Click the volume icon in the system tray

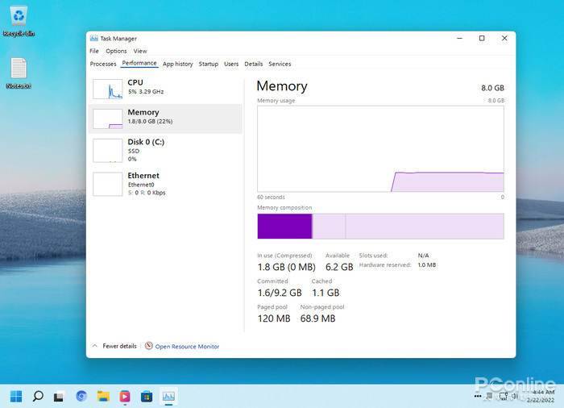pos(514,396)
